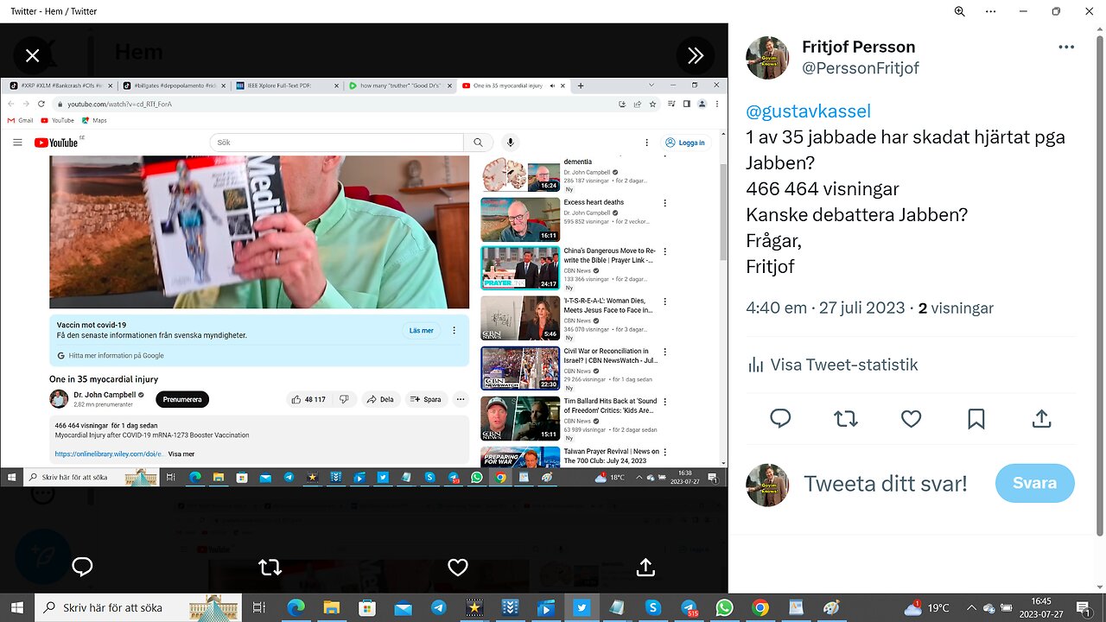Open the tweet's three-dot more menu
The image size is (1106, 622).
(1066, 48)
